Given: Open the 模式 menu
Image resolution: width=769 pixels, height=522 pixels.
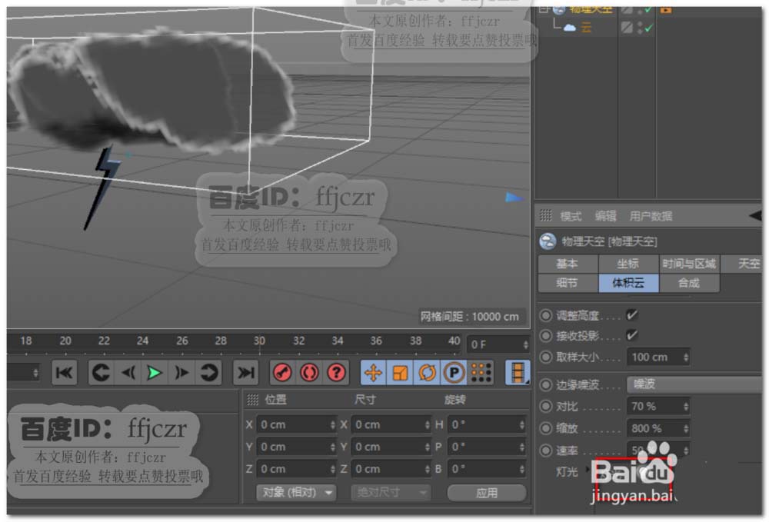Looking at the screenshot, I should coord(571,216).
